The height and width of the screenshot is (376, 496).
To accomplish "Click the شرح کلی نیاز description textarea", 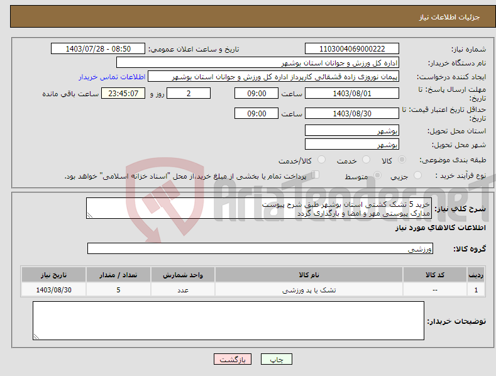I will tap(259, 208).
